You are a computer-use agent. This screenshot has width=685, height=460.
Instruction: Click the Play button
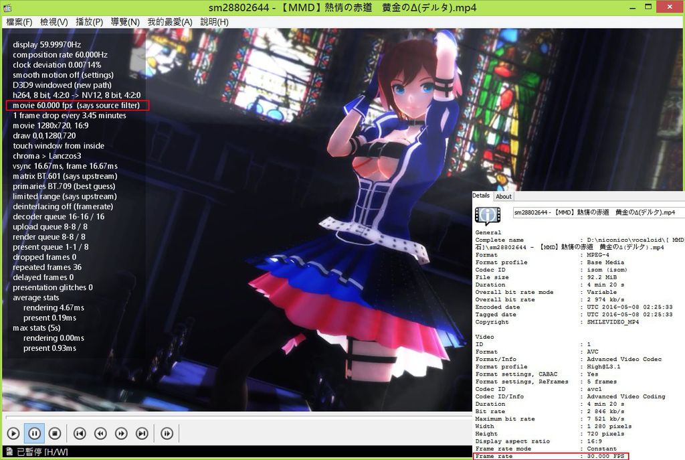click(13, 433)
